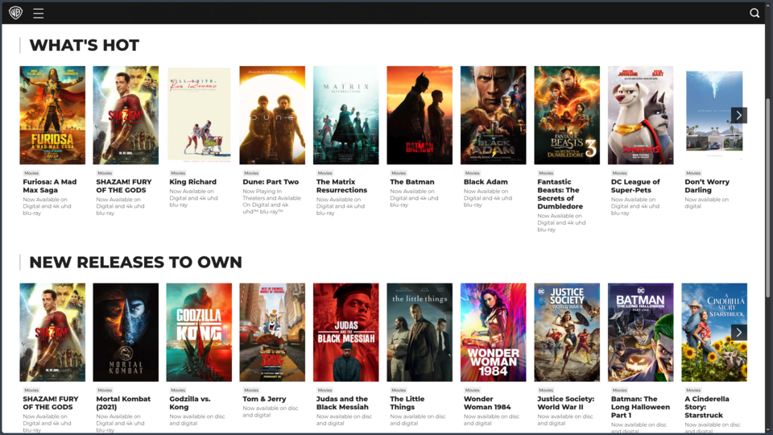Click the Batman: The Long Halloween Part 1 title
773x435 pixels.
[x=640, y=407]
